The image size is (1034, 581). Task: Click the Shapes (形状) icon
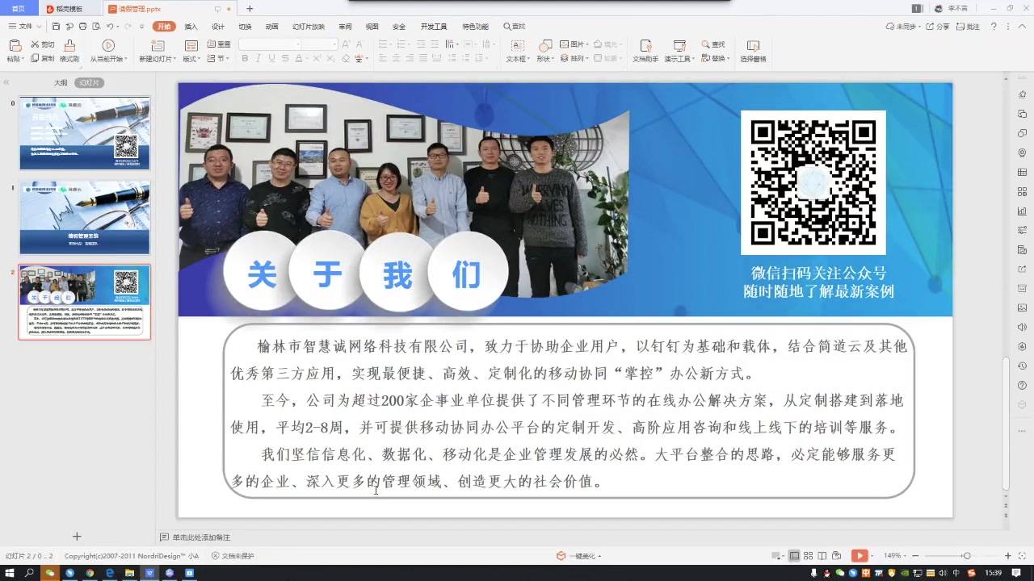[545, 46]
